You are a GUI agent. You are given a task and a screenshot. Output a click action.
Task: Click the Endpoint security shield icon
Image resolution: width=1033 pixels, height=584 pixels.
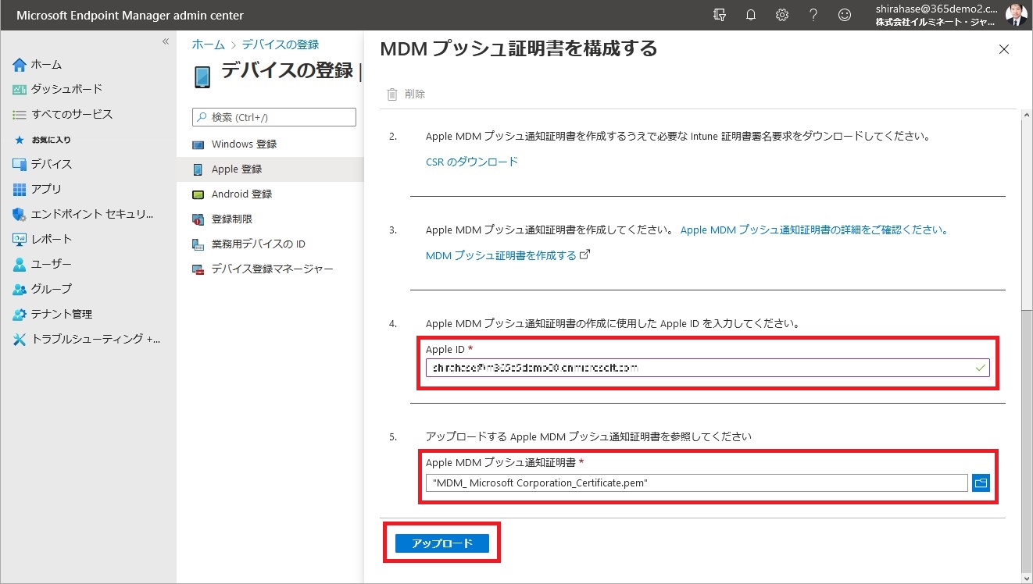coord(20,214)
